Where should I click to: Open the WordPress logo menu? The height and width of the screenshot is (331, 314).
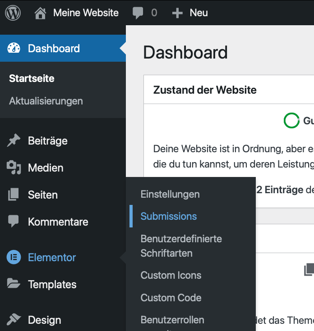[x=13, y=13]
